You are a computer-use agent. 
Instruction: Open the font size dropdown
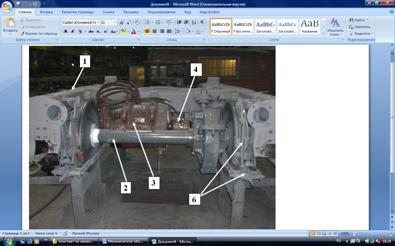click(x=115, y=22)
